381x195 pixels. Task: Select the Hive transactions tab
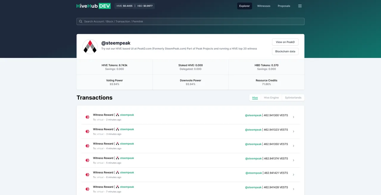tap(255, 97)
